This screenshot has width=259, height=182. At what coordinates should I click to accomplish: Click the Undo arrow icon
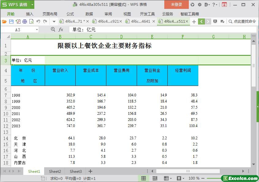(x=38, y=21)
